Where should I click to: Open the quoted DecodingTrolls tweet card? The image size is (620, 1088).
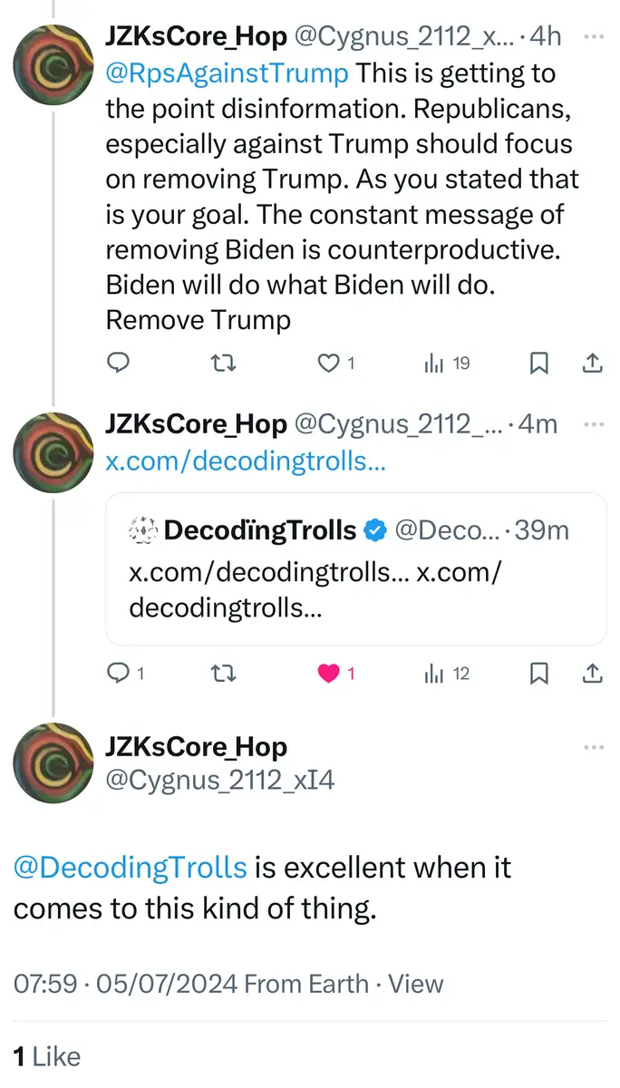(355, 568)
